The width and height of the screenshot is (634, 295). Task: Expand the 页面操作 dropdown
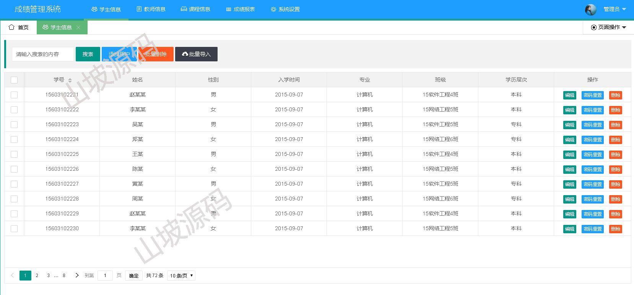pyautogui.click(x=608, y=27)
